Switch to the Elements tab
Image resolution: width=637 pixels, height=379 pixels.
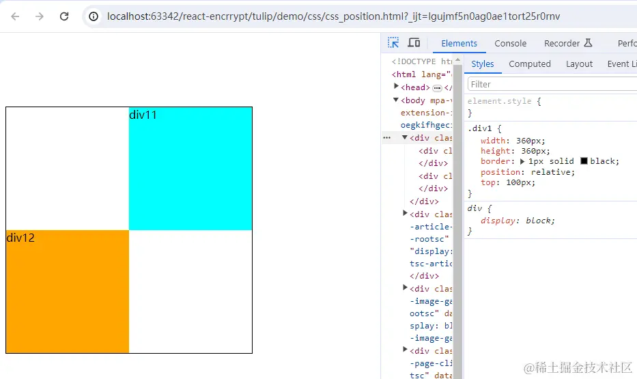tap(459, 43)
